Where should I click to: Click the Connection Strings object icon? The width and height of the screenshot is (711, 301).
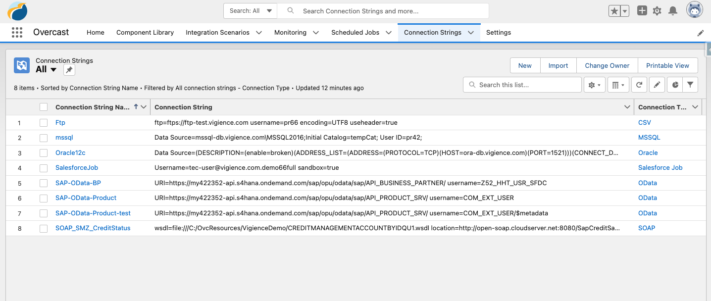pyautogui.click(x=22, y=65)
